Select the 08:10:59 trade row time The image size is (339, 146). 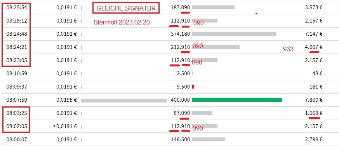pos(17,73)
